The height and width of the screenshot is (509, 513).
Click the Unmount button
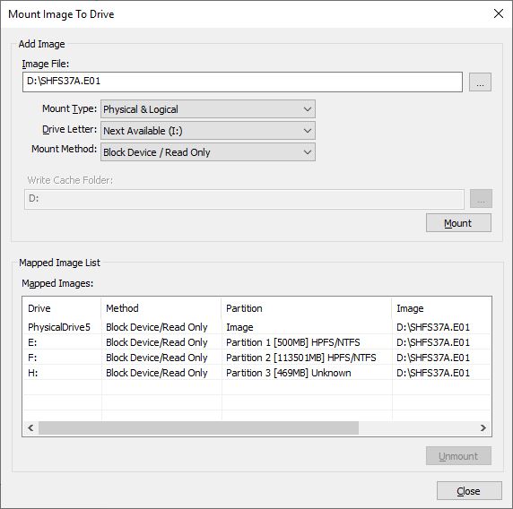point(458,456)
